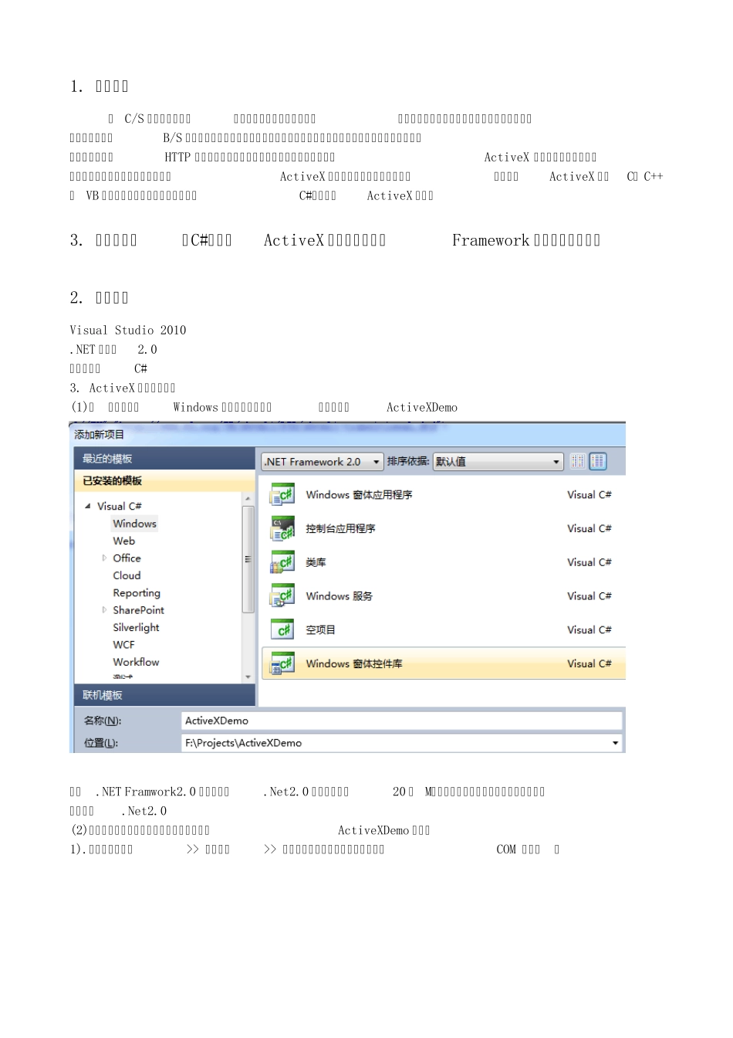The width and height of the screenshot is (733, 1038).
Task: Select Reporting in the template tree
Action: click(x=137, y=593)
